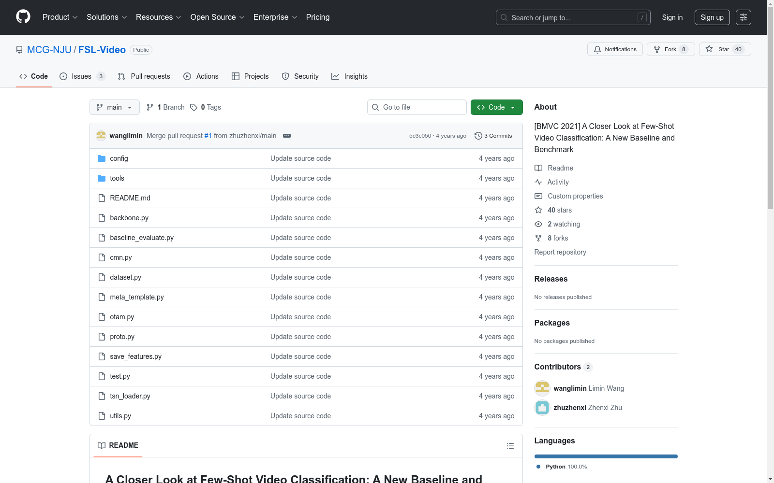Open pull request #1 link
This screenshot has width=774, height=483.
point(208,136)
